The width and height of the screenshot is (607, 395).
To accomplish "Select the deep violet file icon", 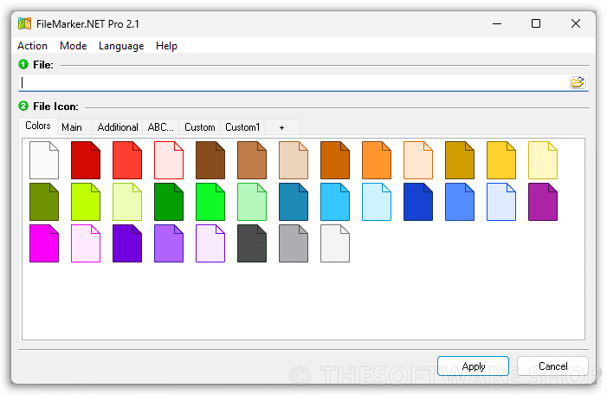I will pos(127,243).
